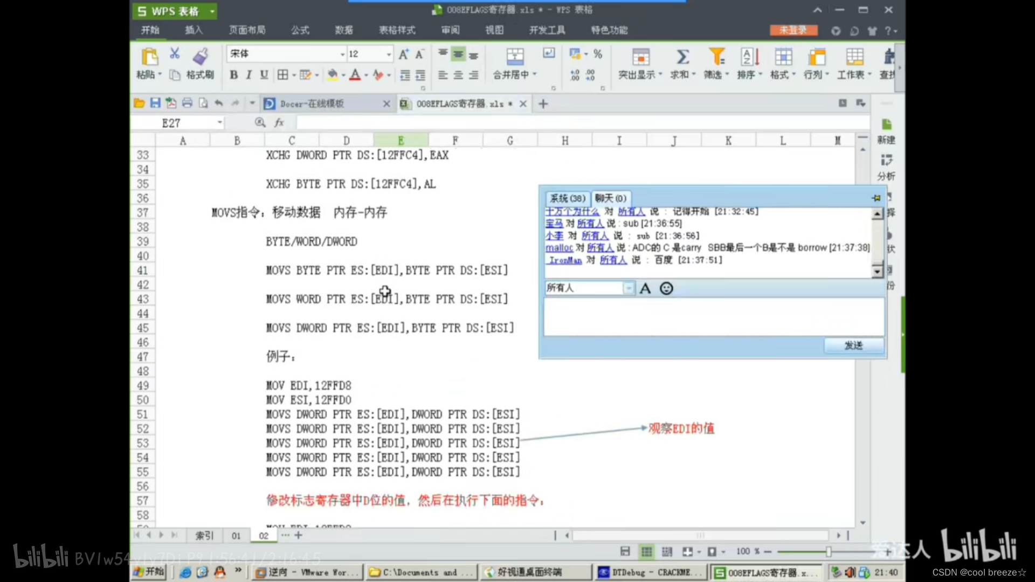Open the 公式 ribbon tab
The image size is (1035, 582).
tap(300, 30)
